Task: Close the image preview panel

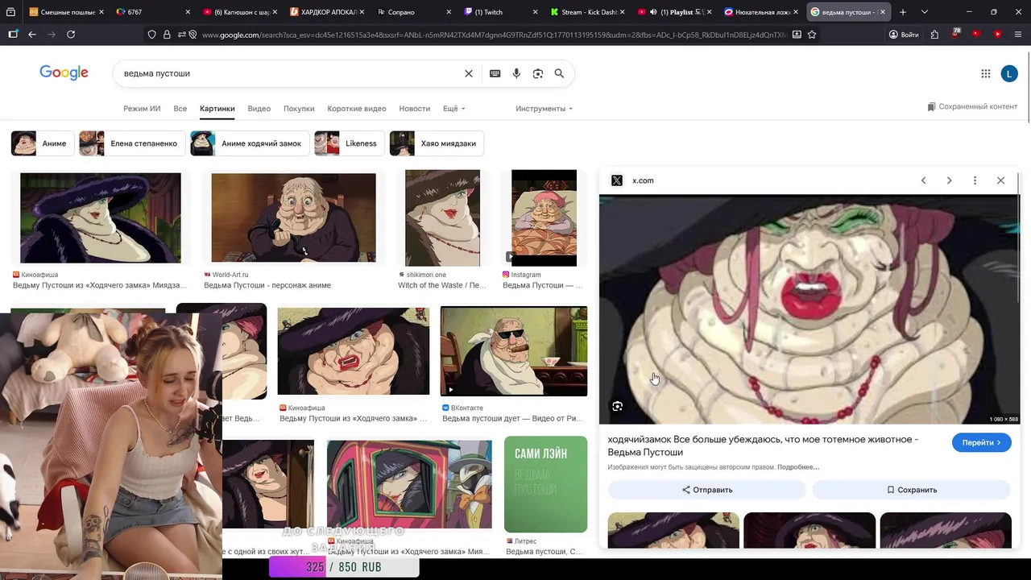Action: point(1000,180)
